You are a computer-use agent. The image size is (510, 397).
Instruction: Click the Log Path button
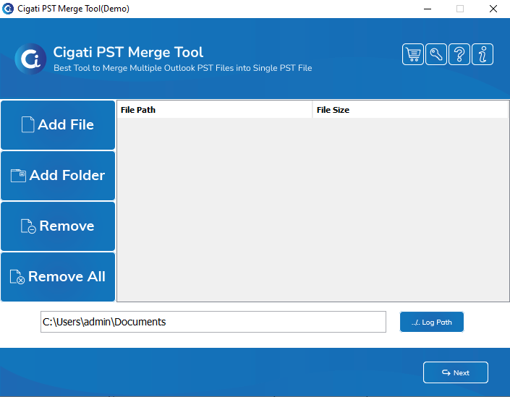pos(432,322)
